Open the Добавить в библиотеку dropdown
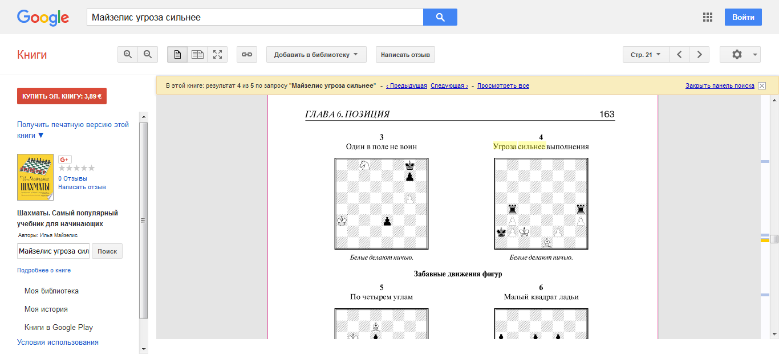Viewport: 779px width, 355px height. (316, 55)
